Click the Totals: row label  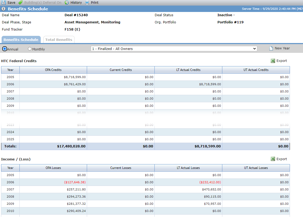click(x=10, y=146)
